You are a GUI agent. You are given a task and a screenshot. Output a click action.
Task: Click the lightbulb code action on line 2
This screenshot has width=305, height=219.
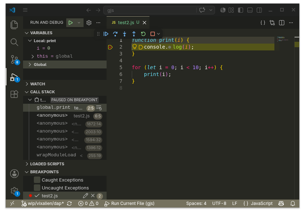[135, 47]
